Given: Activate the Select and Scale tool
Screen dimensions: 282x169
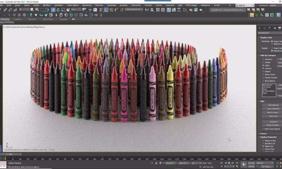Looking at the screenshot, I should point(63,10).
